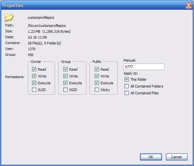Enable the SGID checkbox
The width and height of the screenshot is (194, 166).
[x=65, y=90]
